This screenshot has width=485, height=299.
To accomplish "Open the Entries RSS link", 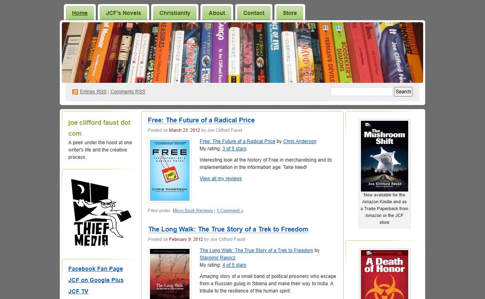I will tap(93, 92).
